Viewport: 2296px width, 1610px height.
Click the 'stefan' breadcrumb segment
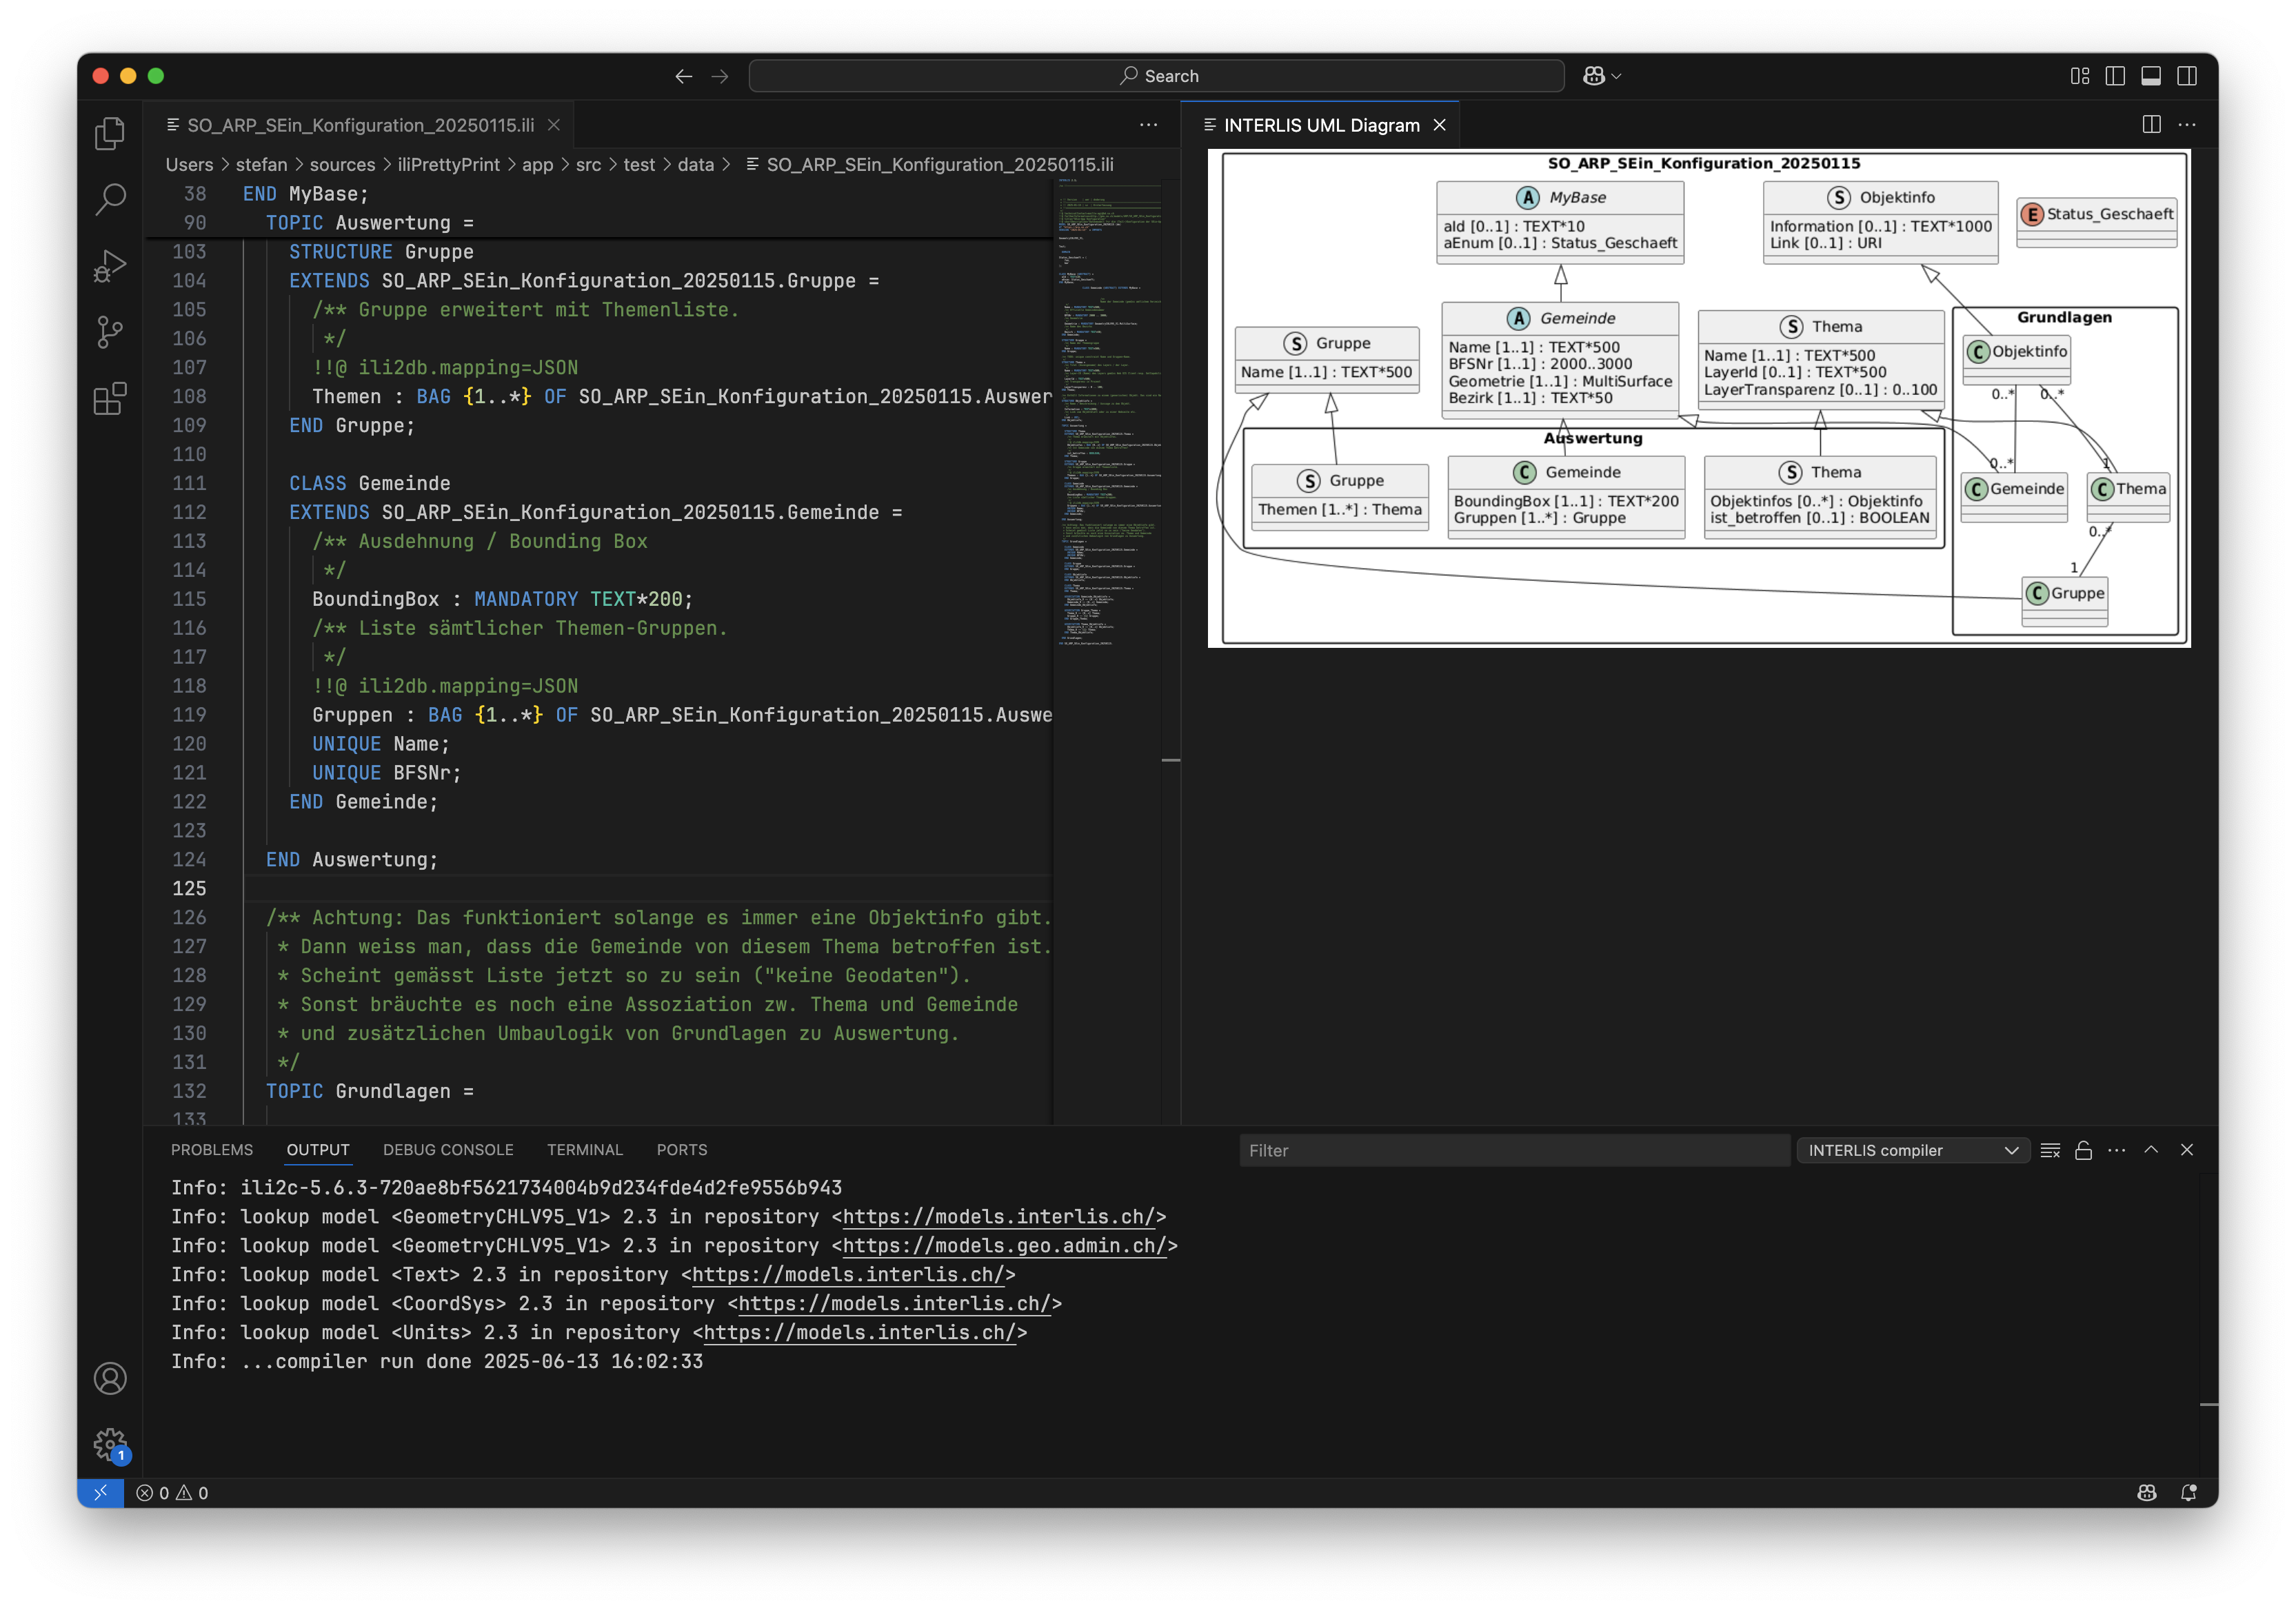261,165
